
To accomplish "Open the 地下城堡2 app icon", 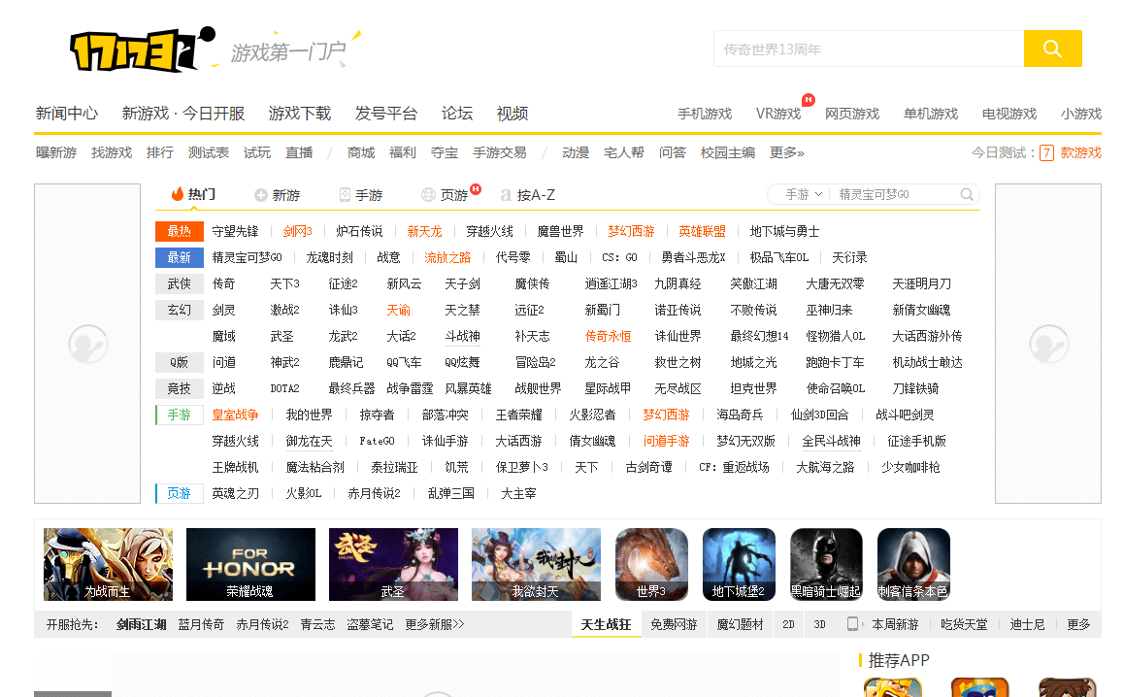I will [x=739, y=564].
